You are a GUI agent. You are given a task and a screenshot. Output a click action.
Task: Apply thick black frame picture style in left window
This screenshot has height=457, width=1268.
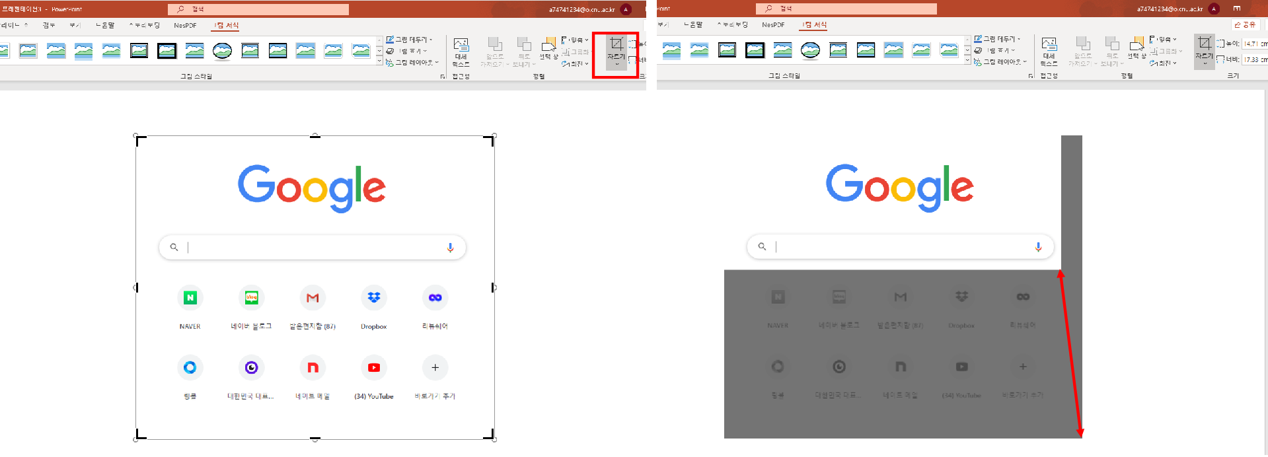coord(167,51)
